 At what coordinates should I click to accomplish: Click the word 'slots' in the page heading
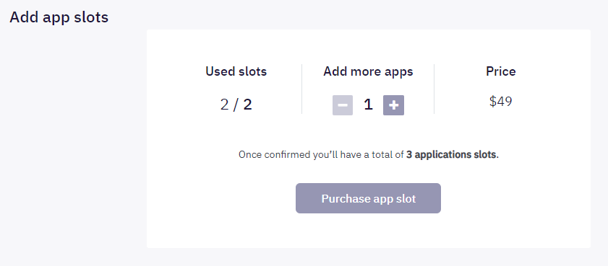(x=92, y=17)
